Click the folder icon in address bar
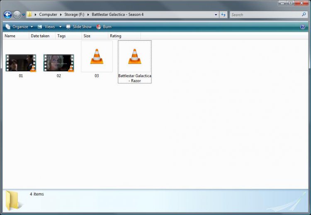 pos(29,14)
